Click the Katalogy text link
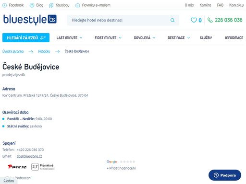This screenshot has height=184, width=246. pyautogui.click(x=62, y=5)
